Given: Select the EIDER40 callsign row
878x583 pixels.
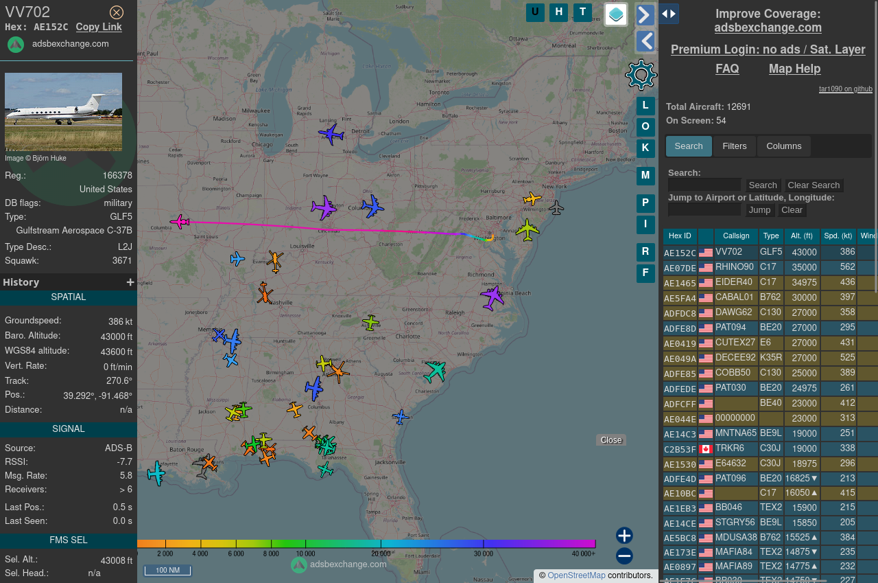Looking at the screenshot, I should coord(770,282).
